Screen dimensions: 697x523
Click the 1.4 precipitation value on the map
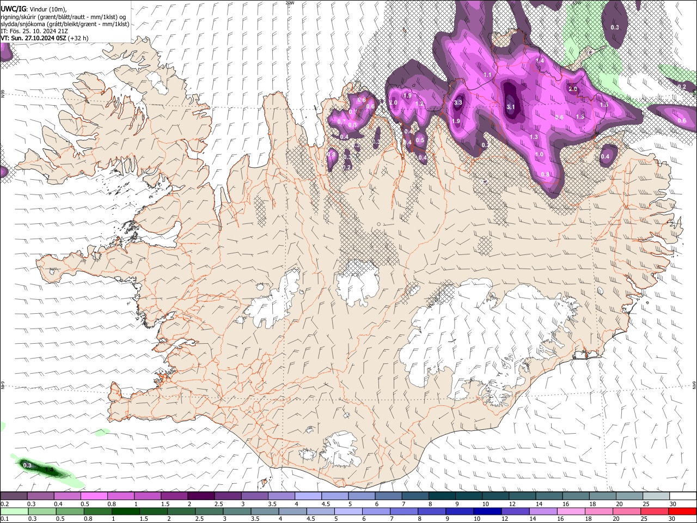(x=540, y=61)
